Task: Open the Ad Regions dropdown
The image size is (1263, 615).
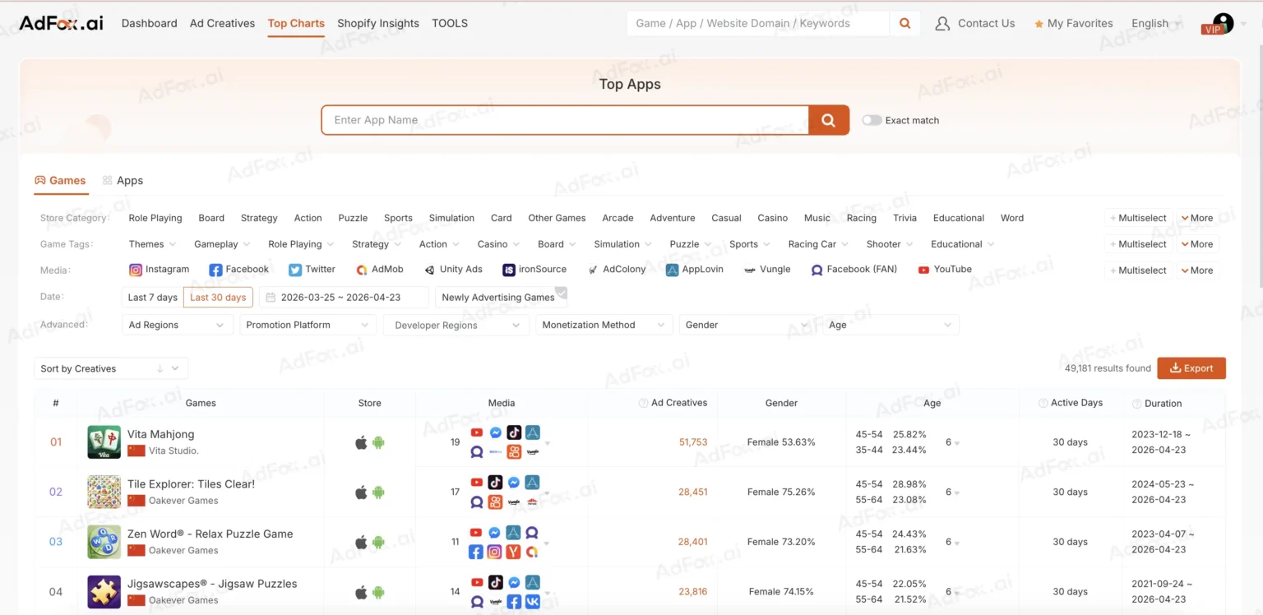Action: tap(177, 325)
